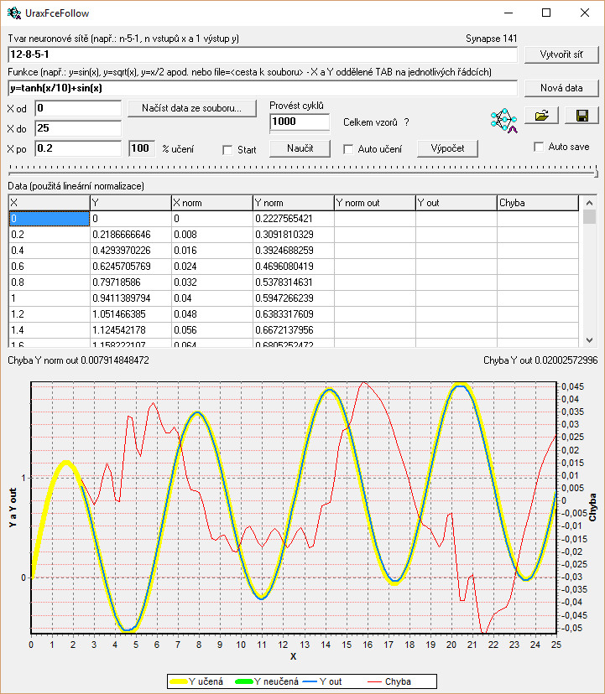Viewport: 605px width, 694px height.
Task: Click the data table scroll up arrow
Action: 589,203
